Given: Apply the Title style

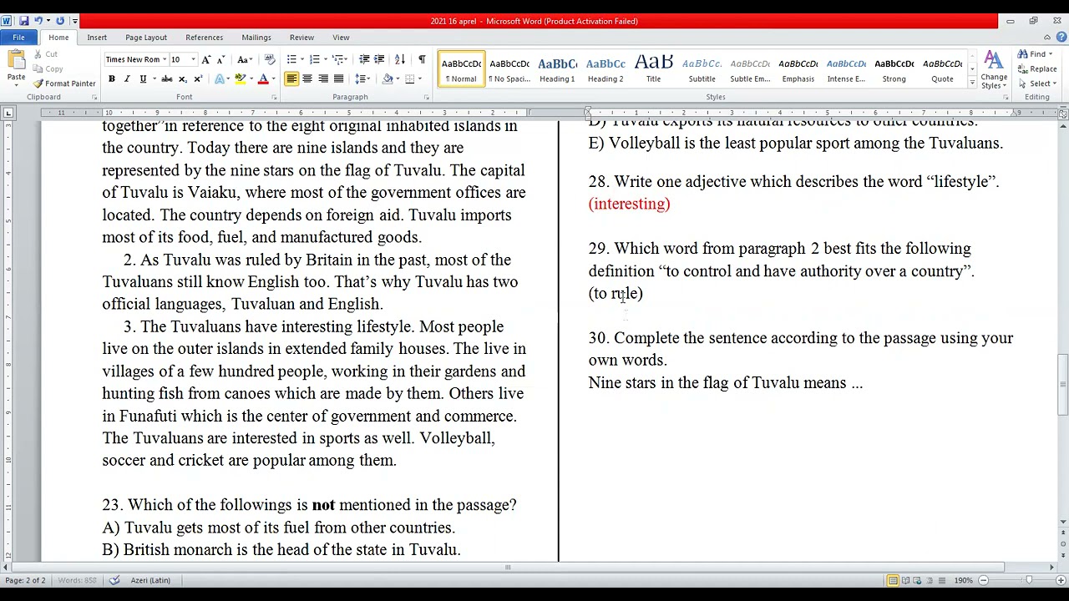Looking at the screenshot, I should tap(653, 69).
